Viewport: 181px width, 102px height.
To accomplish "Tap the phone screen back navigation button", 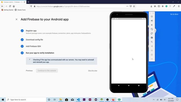I will pos(118,86).
